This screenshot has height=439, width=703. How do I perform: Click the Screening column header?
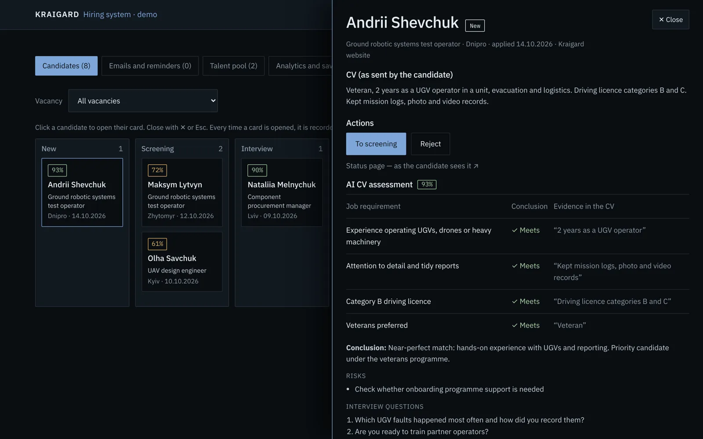coord(158,149)
